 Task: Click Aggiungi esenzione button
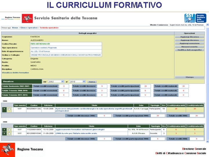point(189,43)
